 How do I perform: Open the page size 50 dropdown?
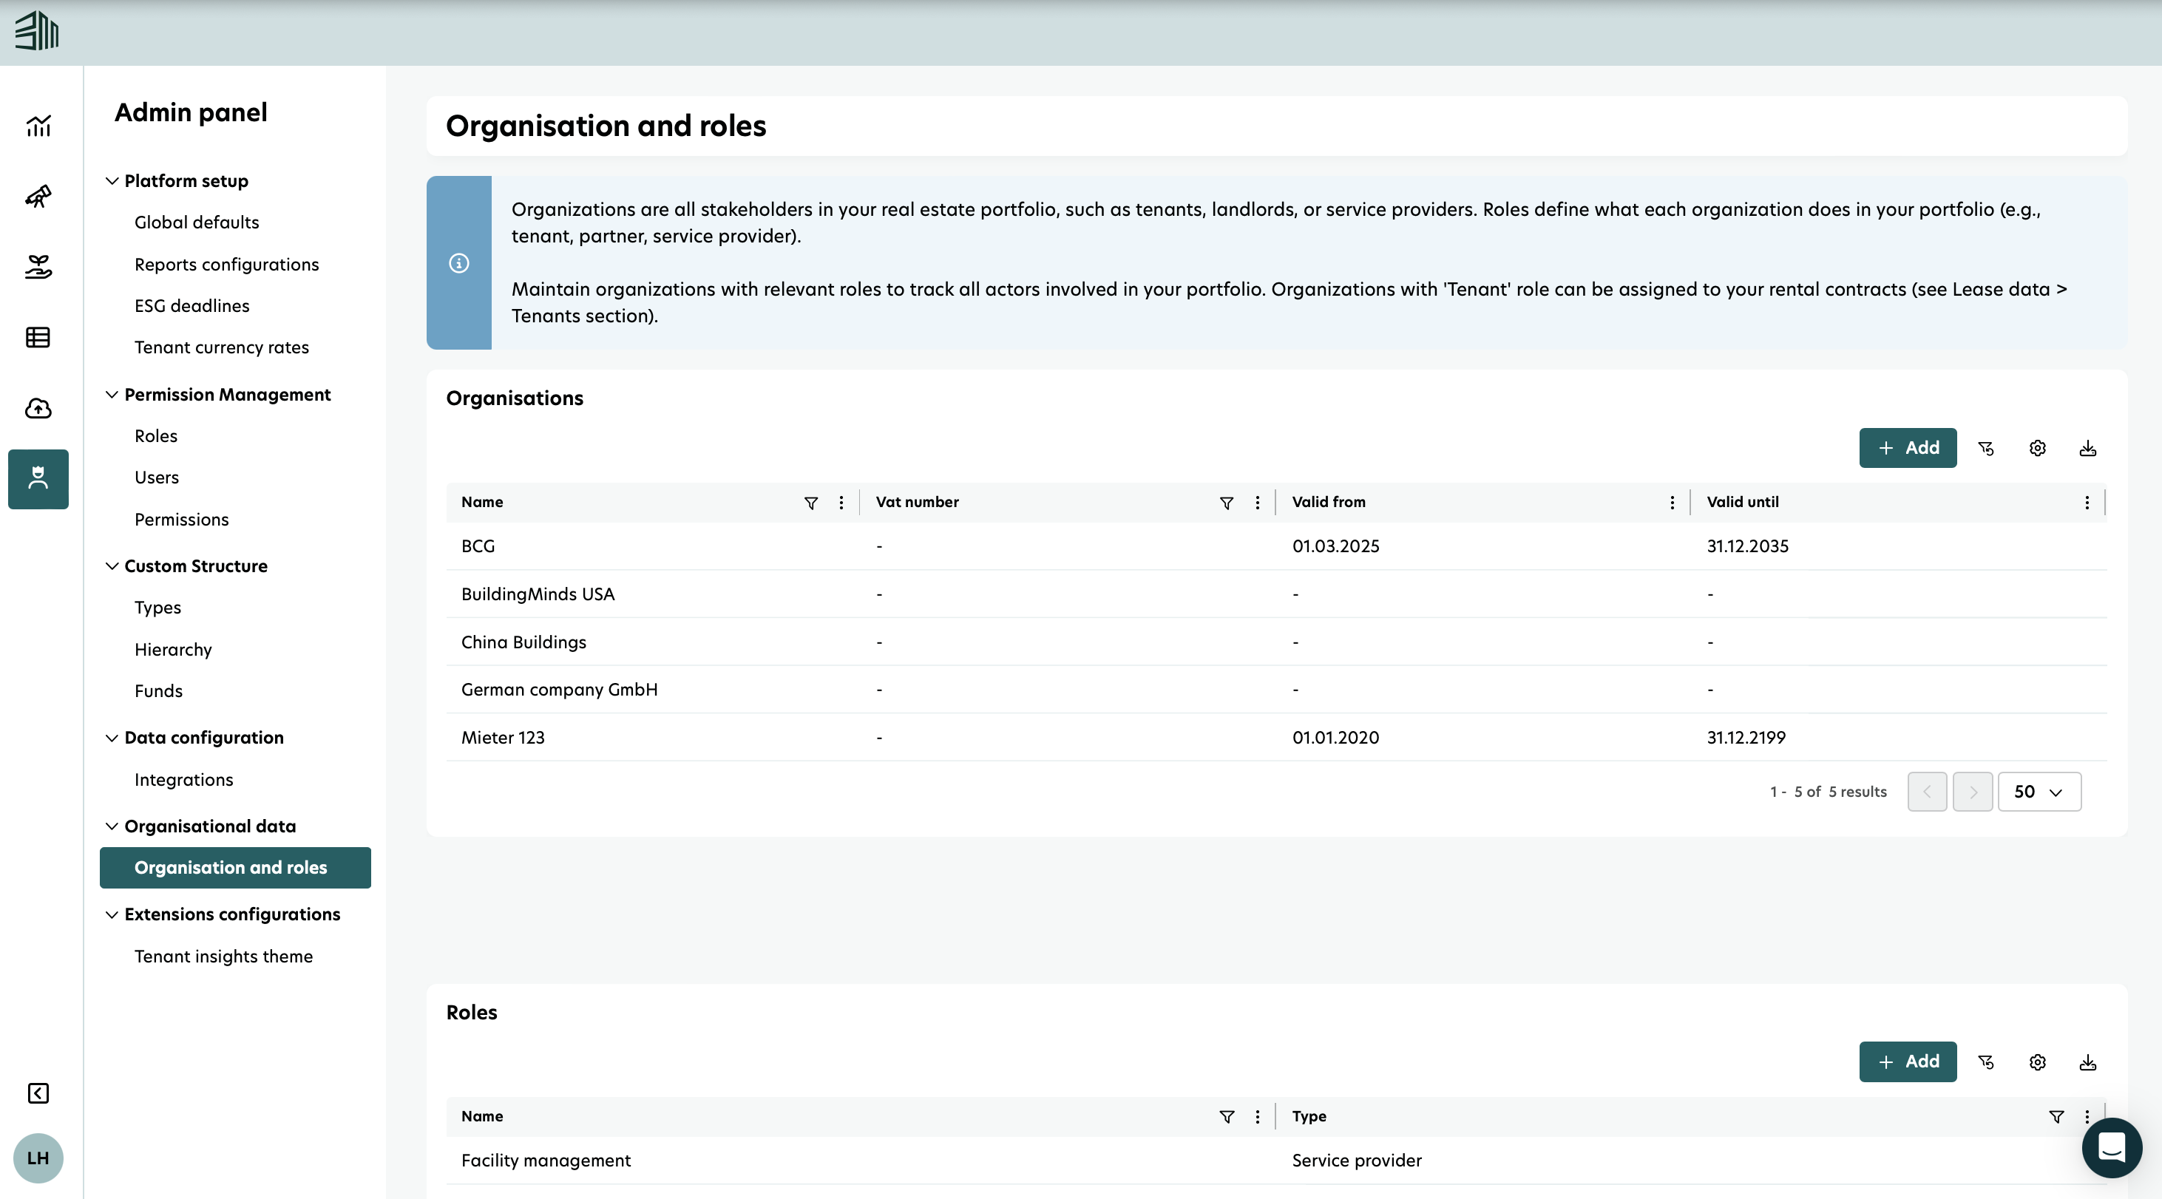[x=2039, y=792]
